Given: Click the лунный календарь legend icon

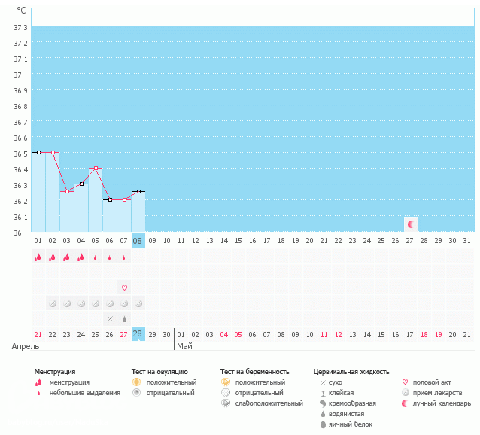Looking at the screenshot, I should 407,403.
